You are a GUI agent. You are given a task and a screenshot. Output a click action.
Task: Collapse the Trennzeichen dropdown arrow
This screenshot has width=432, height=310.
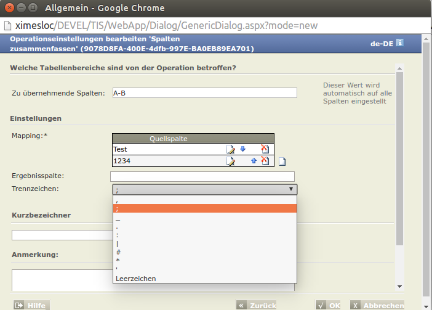pyautogui.click(x=291, y=189)
